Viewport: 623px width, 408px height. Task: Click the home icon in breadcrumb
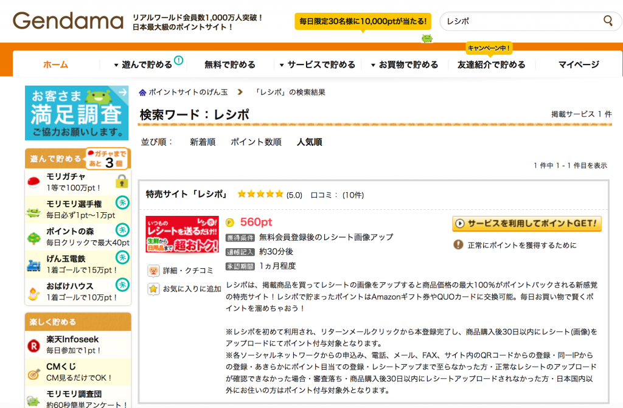(x=143, y=92)
